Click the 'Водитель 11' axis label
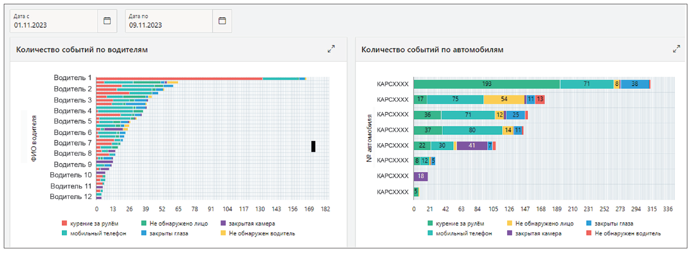The image size is (692, 253). click(x=71, y=186)
